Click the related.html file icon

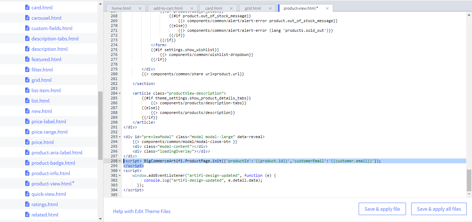27,214
